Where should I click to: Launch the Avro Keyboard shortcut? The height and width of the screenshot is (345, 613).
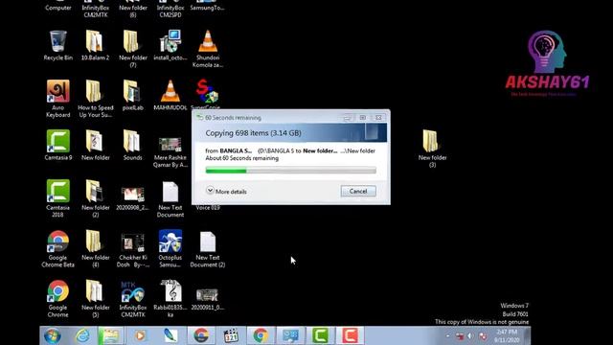tap(57, 99)
